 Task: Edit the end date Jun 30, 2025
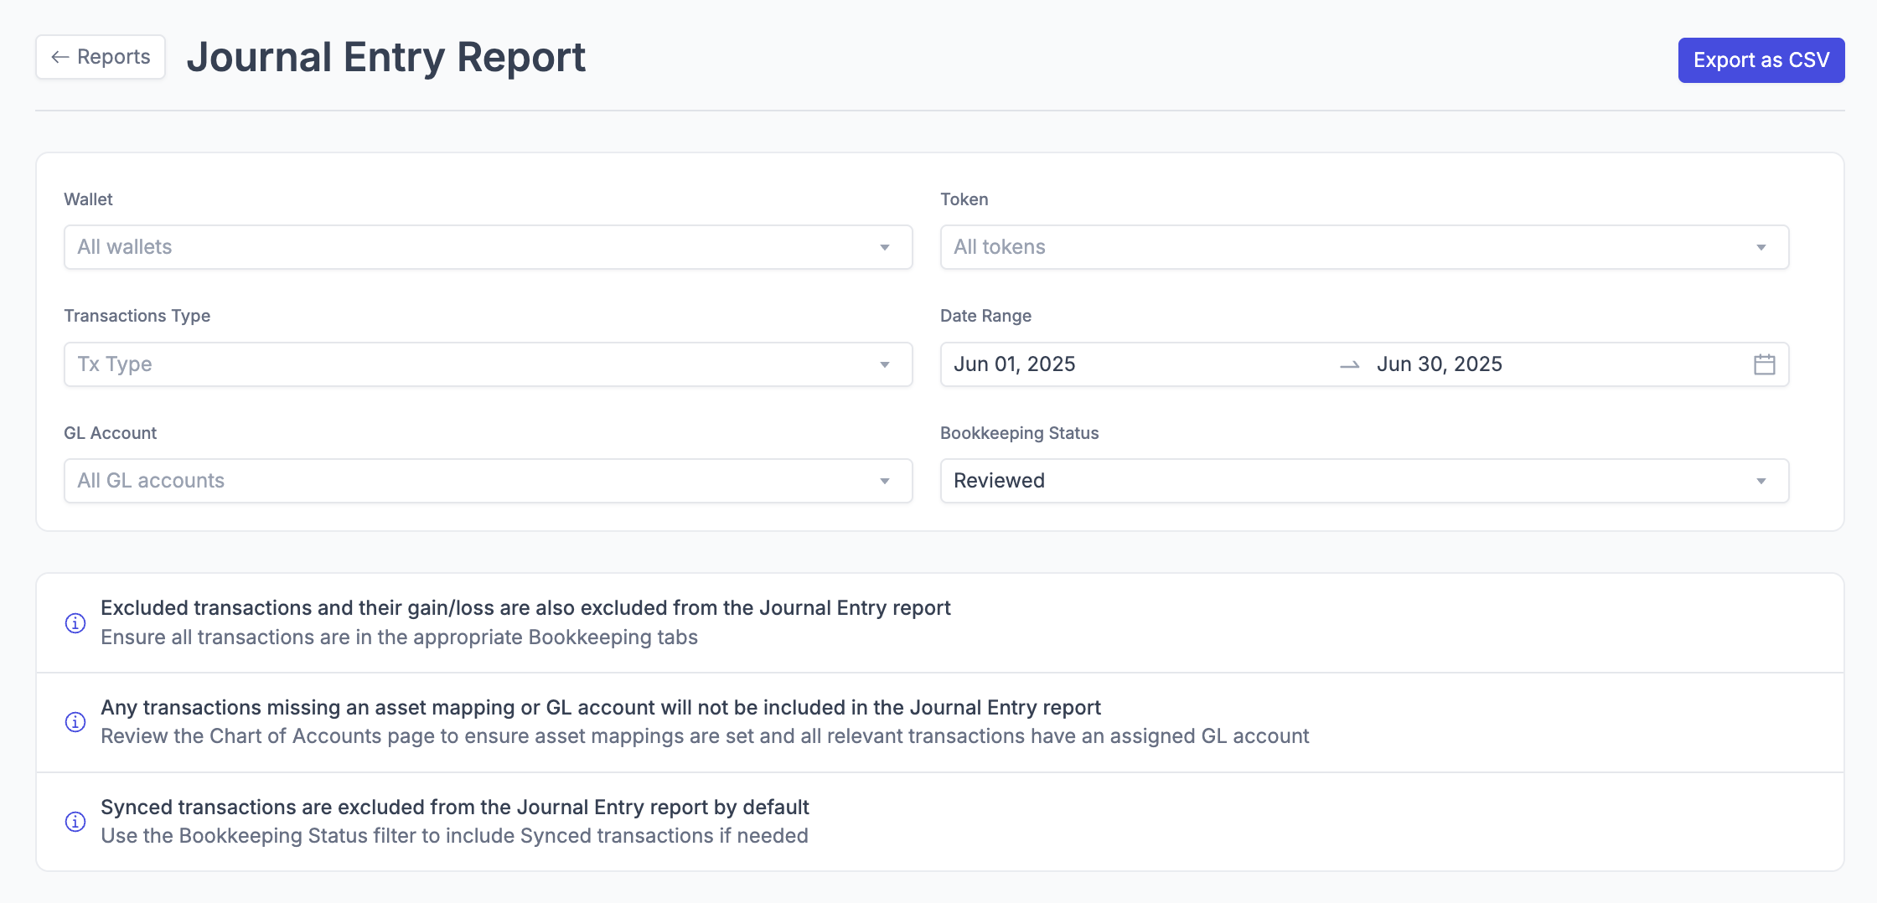[1439, 364]
